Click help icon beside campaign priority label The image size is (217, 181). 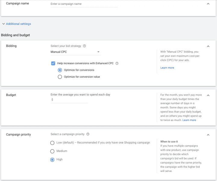click(x=88, y=134)
